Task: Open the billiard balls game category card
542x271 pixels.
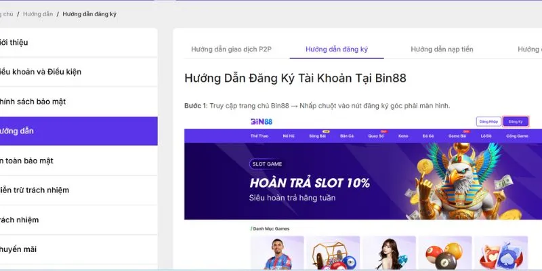Action: [445, 253]
